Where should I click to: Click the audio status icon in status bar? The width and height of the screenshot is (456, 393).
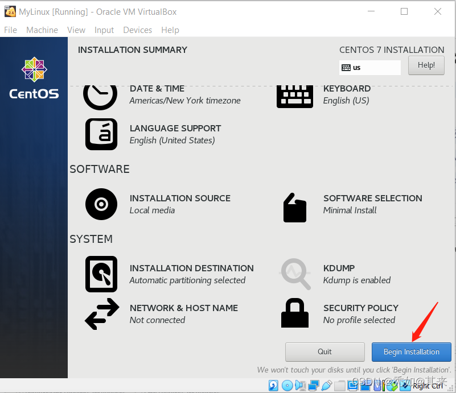tap(301, 386)
